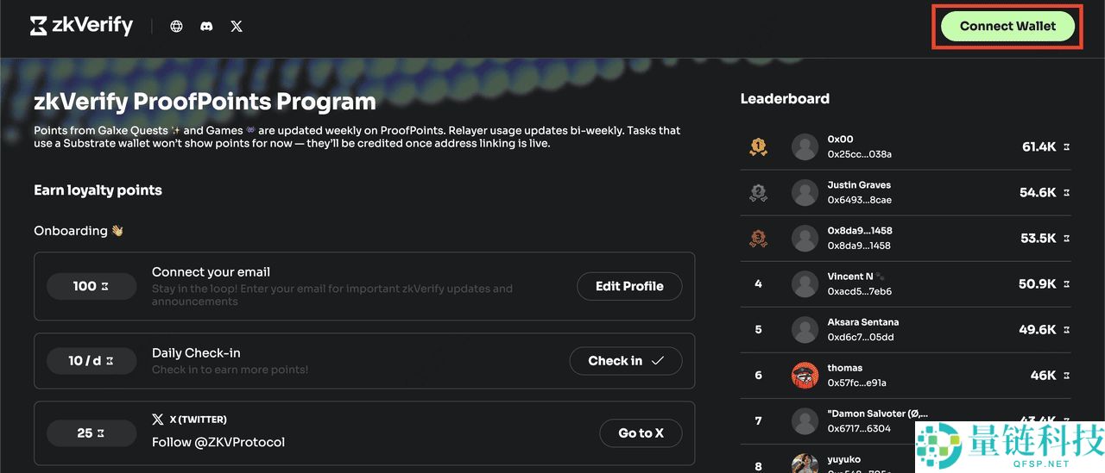Click the X (Twitter) task icon

158,420
